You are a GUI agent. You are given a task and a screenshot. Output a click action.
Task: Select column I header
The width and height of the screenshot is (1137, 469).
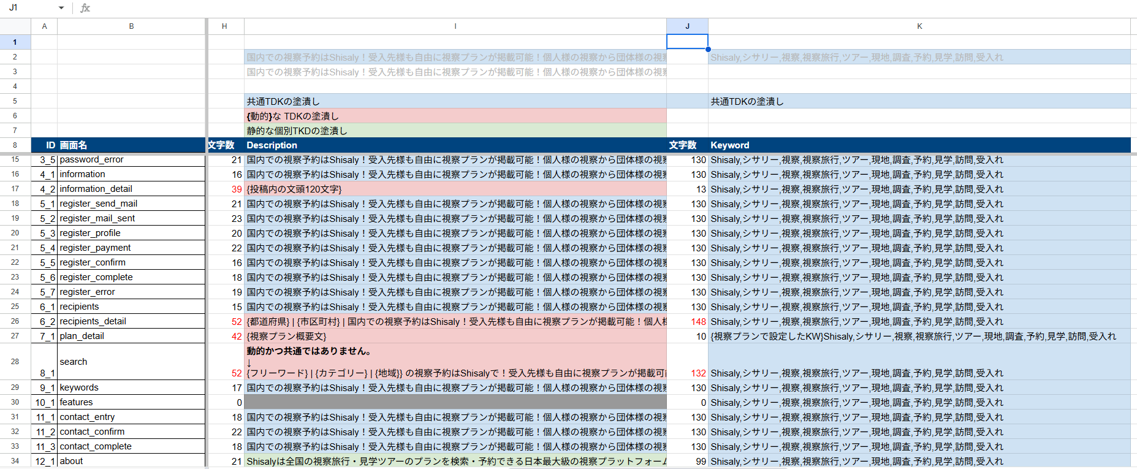(455, 26)
